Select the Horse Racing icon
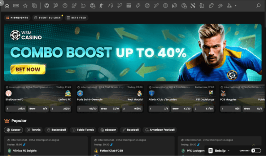 point(111,5)
